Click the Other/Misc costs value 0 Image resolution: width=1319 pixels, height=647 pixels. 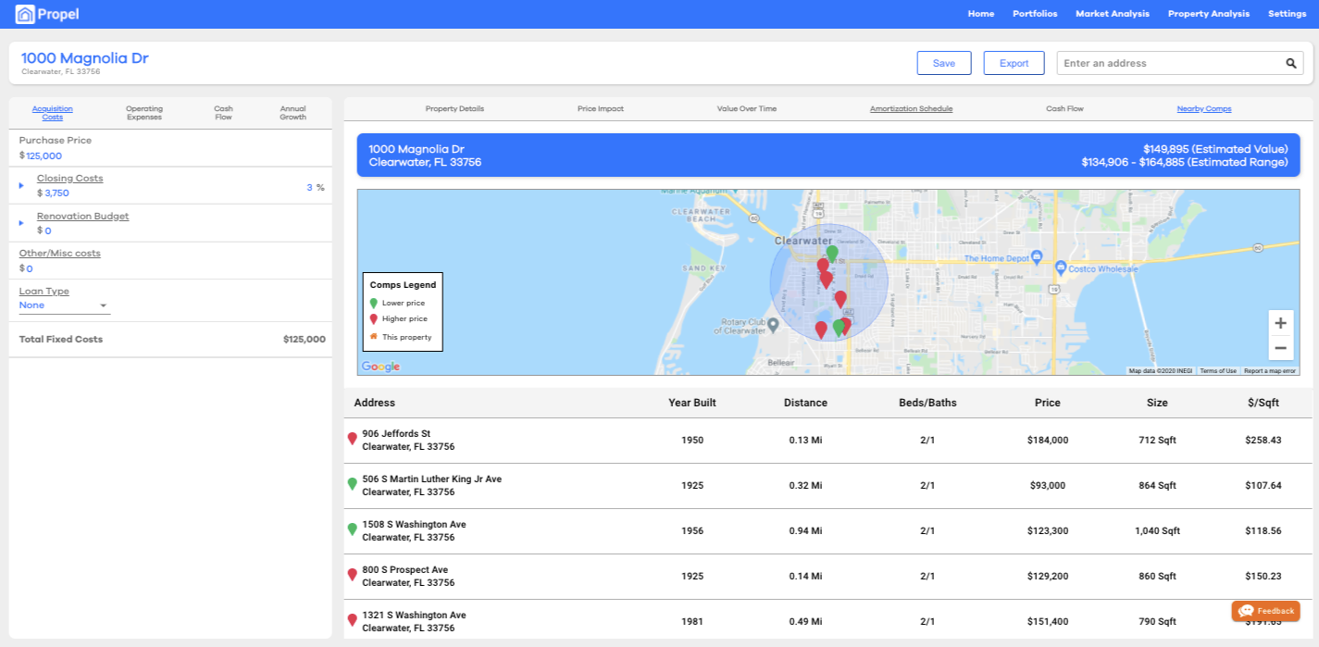pos(30,269)
